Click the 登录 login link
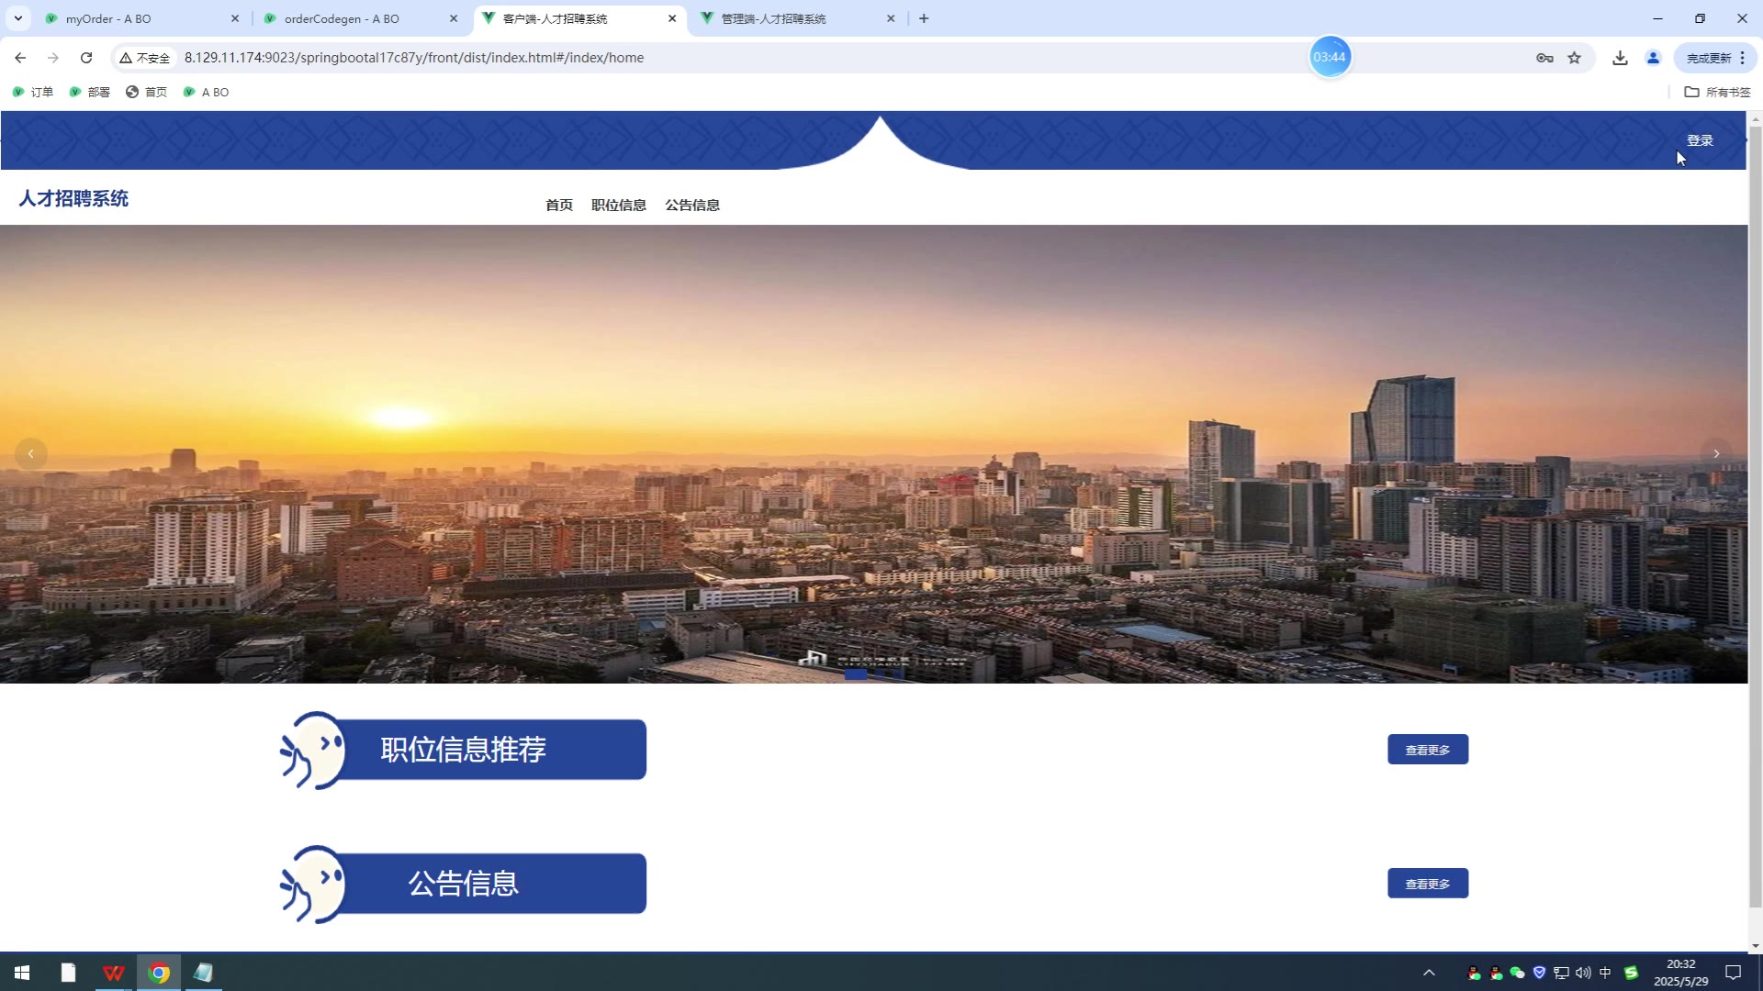 tap(1700, 140)
